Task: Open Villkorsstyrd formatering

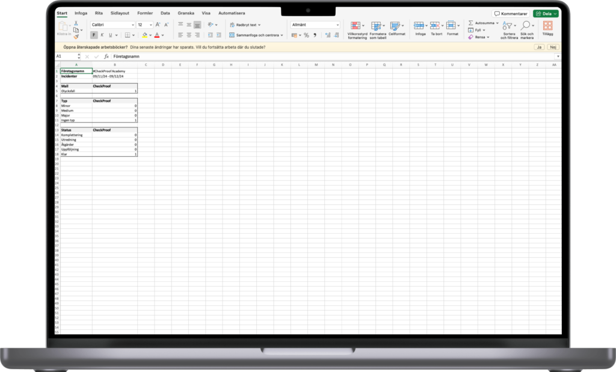Action: tap(356, 26)
